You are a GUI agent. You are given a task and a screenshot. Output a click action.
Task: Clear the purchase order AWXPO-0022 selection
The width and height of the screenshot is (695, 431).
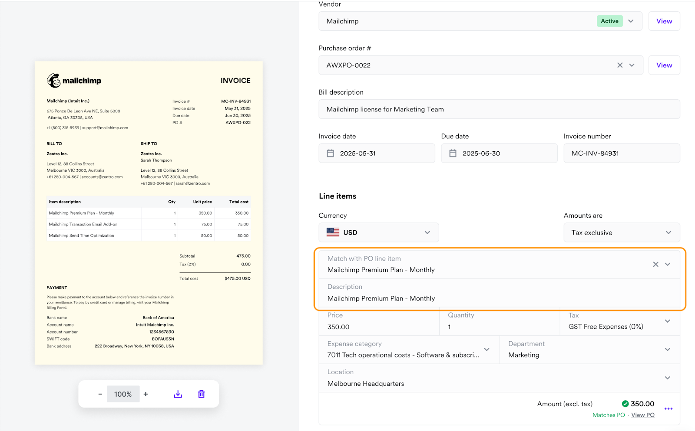[x=620, y=65]
